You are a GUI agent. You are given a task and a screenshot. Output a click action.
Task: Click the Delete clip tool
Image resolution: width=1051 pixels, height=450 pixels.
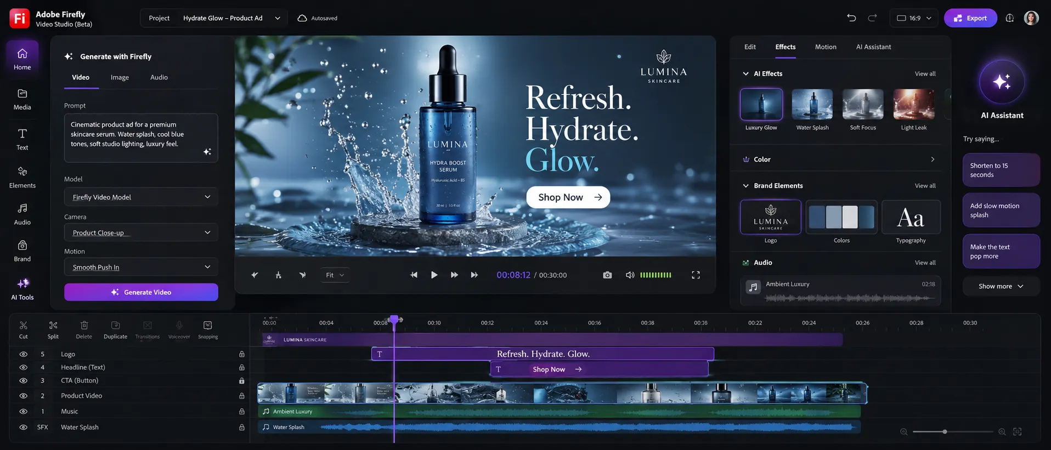84,330
